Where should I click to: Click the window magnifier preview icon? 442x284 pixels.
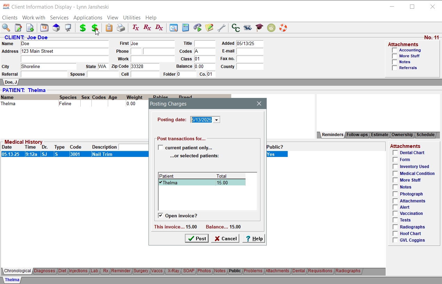pos(174,28)
